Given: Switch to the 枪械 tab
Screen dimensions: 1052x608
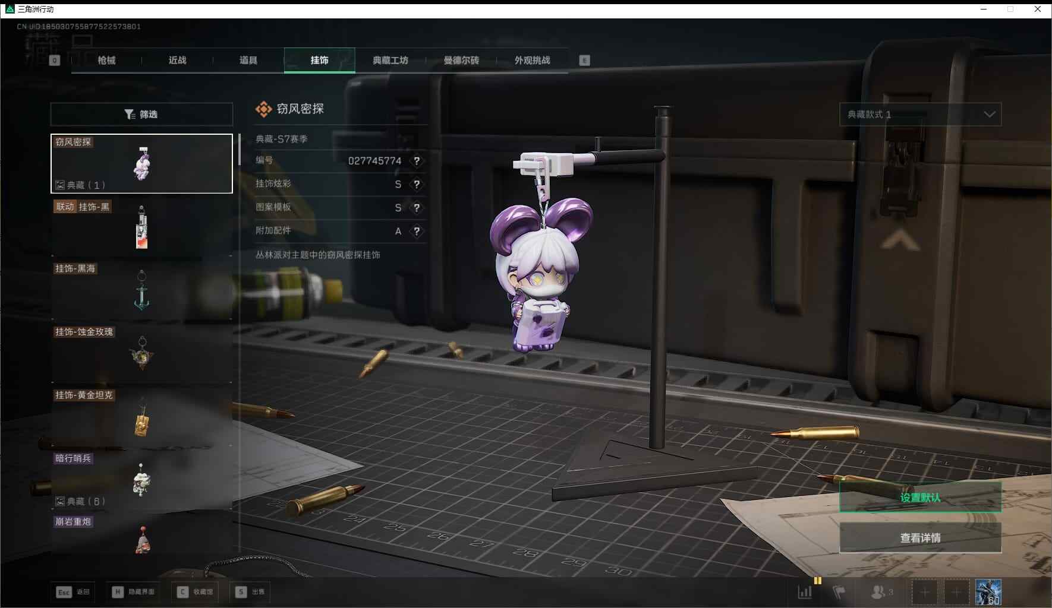Looking at the screenshot, I should (x=106, y=60).
